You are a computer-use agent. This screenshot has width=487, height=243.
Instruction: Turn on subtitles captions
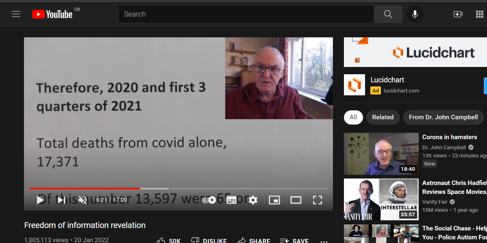point(231,200)
